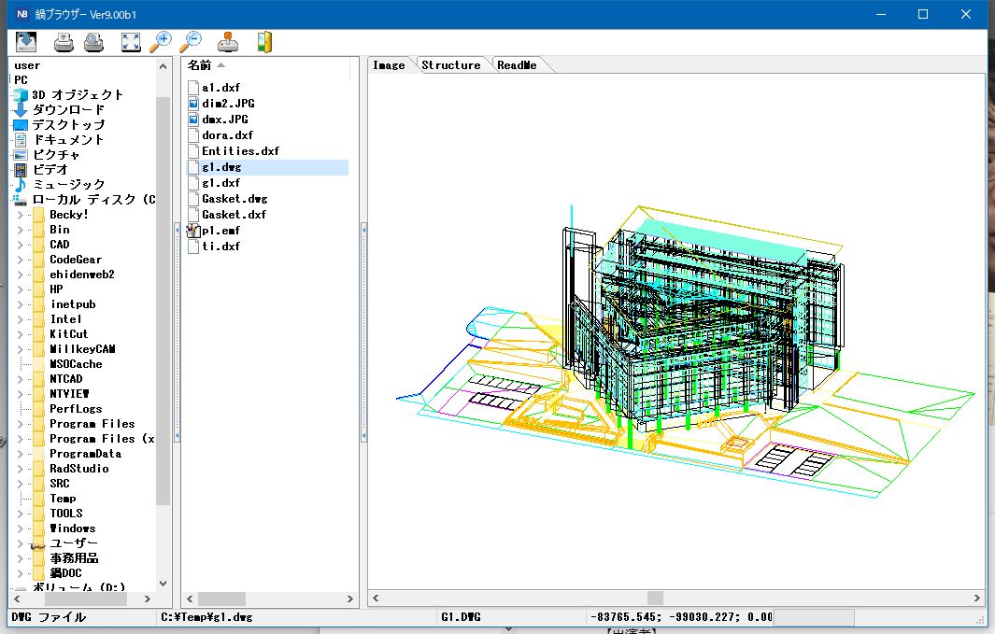Expand the CAD folder node
Viewport: 995px width, 634px height.
tap(21, 245)
